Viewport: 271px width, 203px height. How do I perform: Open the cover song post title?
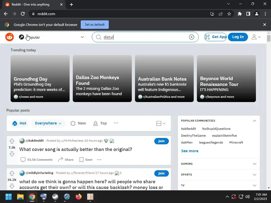75,149
